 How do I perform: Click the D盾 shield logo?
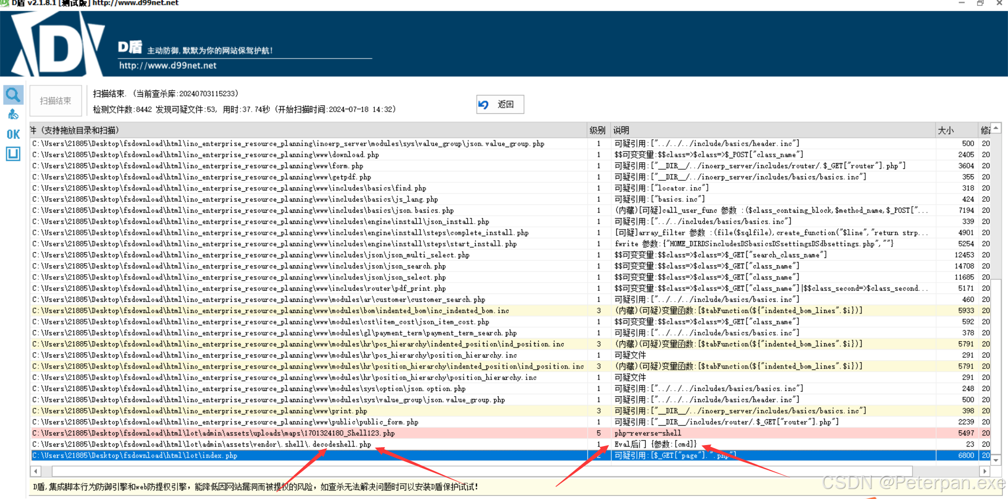click(58, 45)
